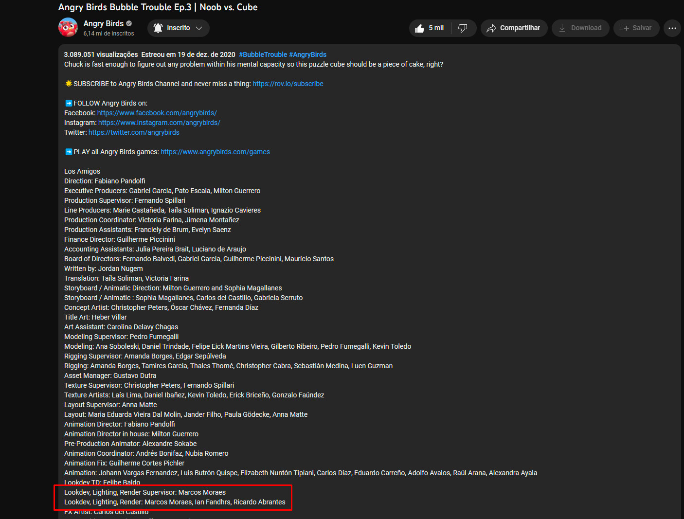The image size is (684, 519).
Task: Click 'Art Assistant: Carolina Delavy Chagas' line
Action: click(121, 327)
